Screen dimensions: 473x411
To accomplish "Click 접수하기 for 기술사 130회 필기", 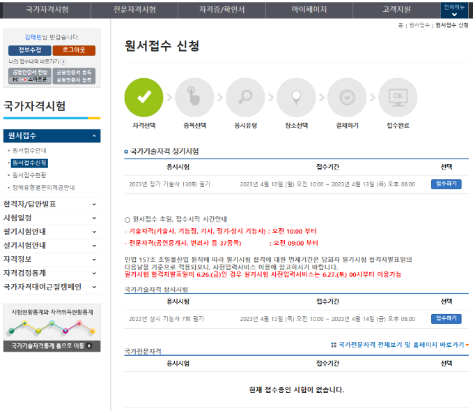I will pyautogui.click(x=446, y=184).
